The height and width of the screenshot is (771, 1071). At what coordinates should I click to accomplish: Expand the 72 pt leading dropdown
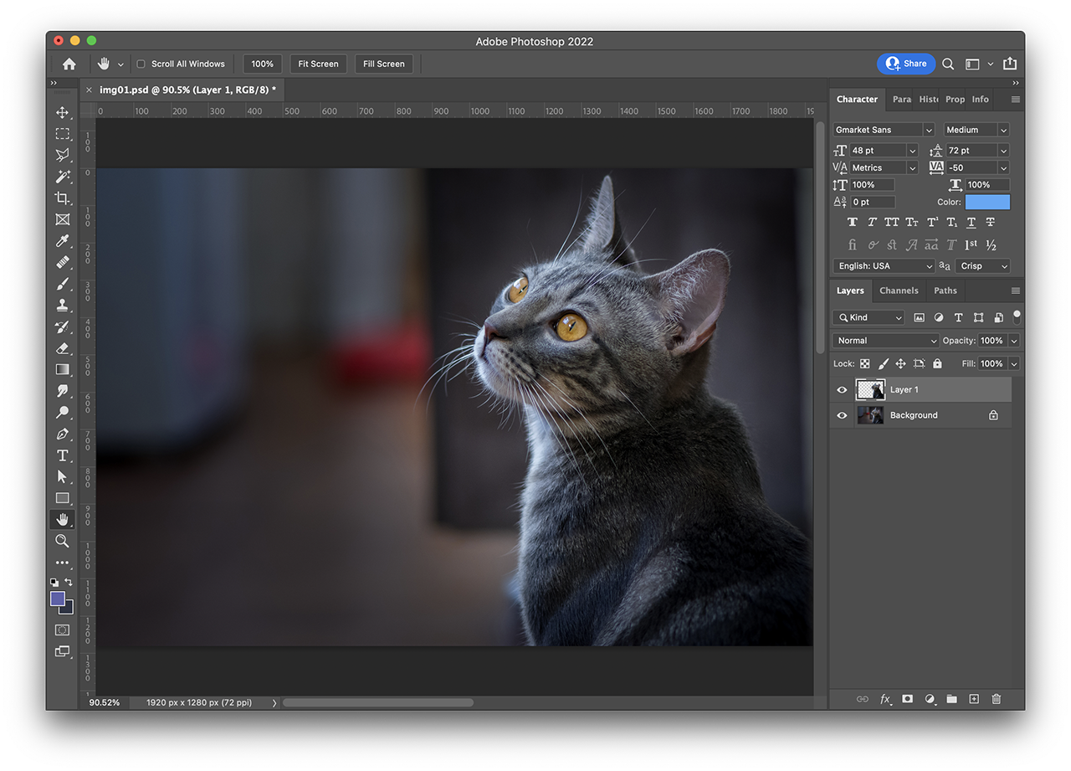[1004, 151]
